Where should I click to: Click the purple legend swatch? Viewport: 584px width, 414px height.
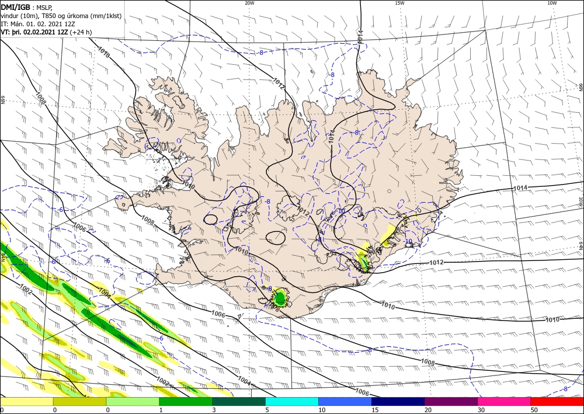[x=451, y=402]
